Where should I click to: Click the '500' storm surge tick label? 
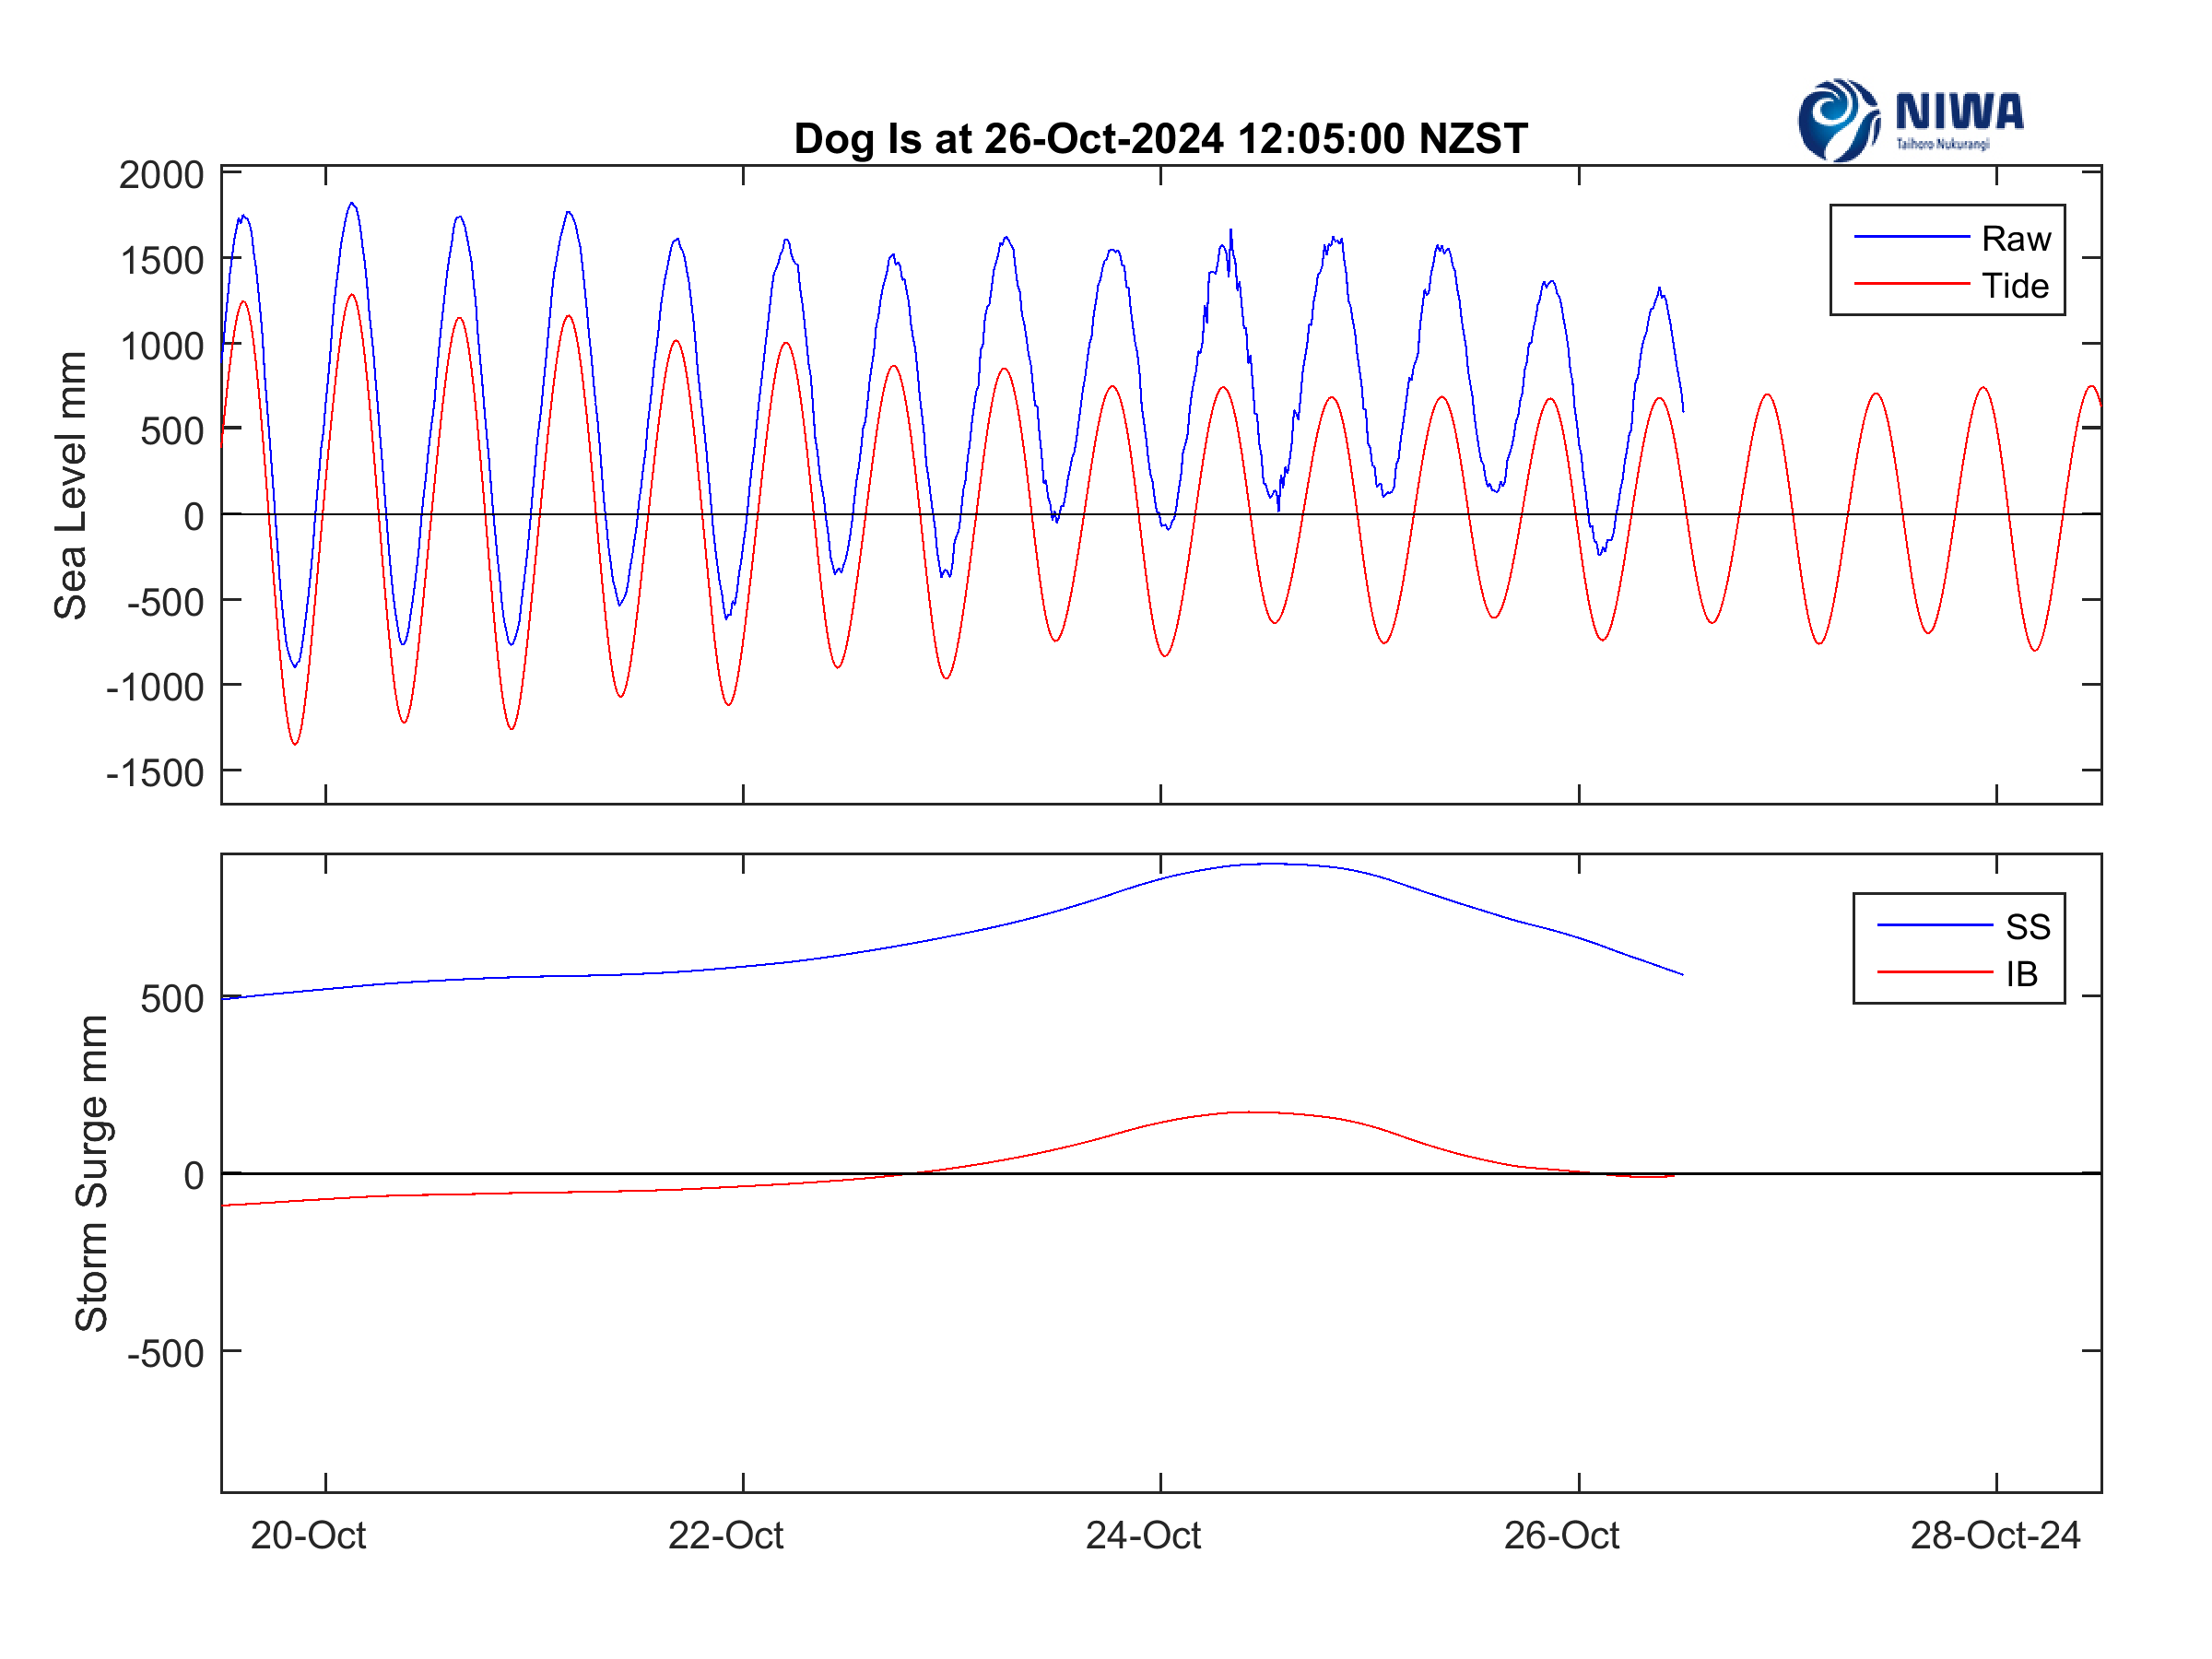[172, 999]
